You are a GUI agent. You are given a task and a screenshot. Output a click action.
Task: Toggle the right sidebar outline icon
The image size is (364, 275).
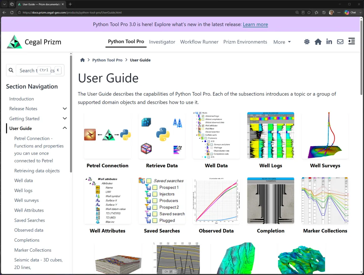pos(352,41)
